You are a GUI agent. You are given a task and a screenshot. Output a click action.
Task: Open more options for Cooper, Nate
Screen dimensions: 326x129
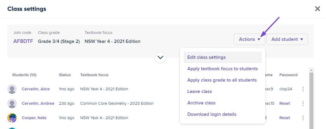[x=303, y=118]
